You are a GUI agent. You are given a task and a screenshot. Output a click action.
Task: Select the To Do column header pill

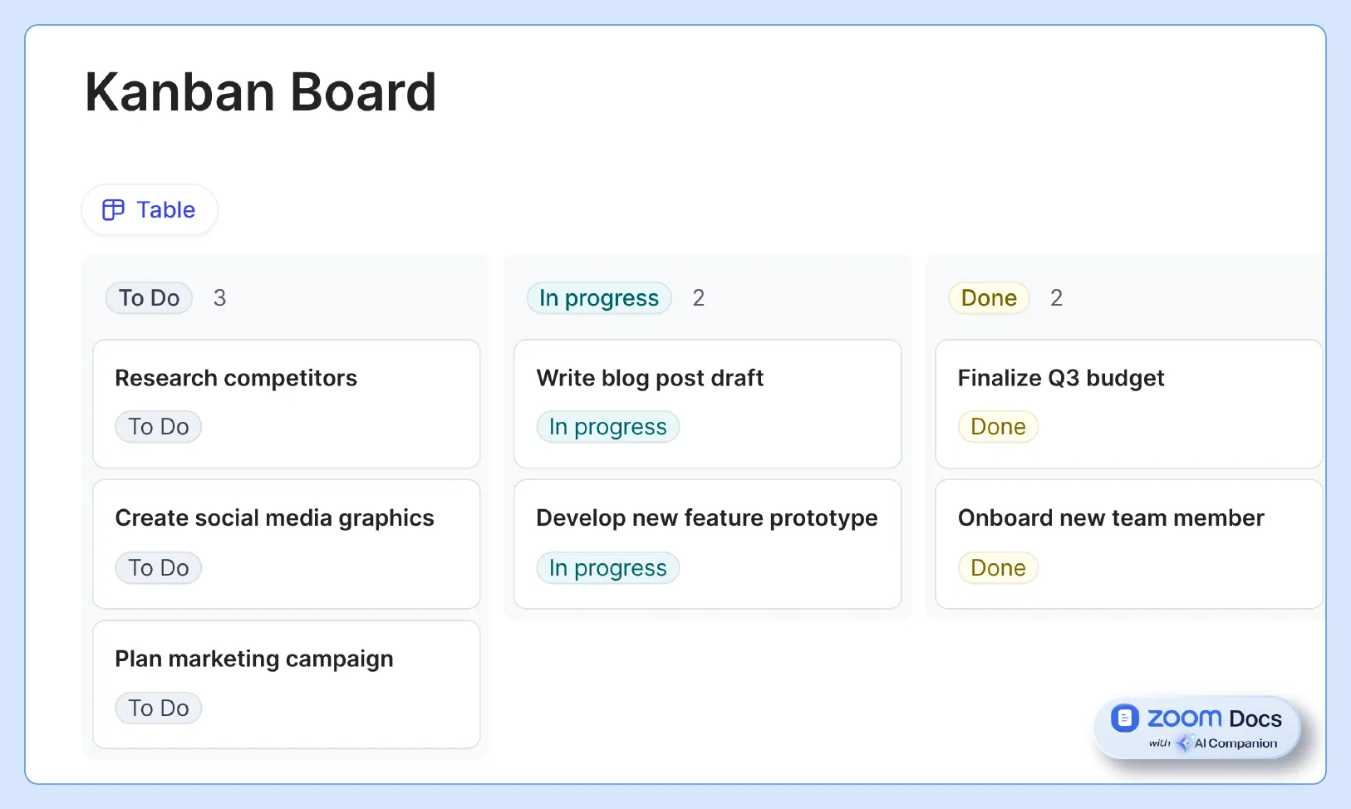148,297
